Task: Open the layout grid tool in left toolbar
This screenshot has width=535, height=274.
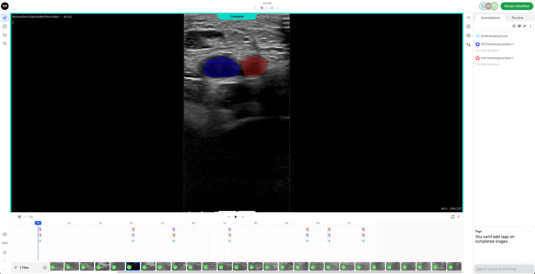Action: 5,26
